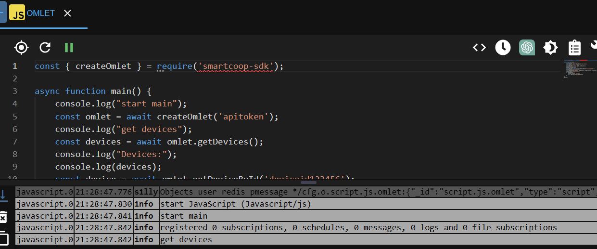Viewport: 597px width, 249px height.
Task: Click the copy log icon below the trash icon
Action: tap(3, 239)
